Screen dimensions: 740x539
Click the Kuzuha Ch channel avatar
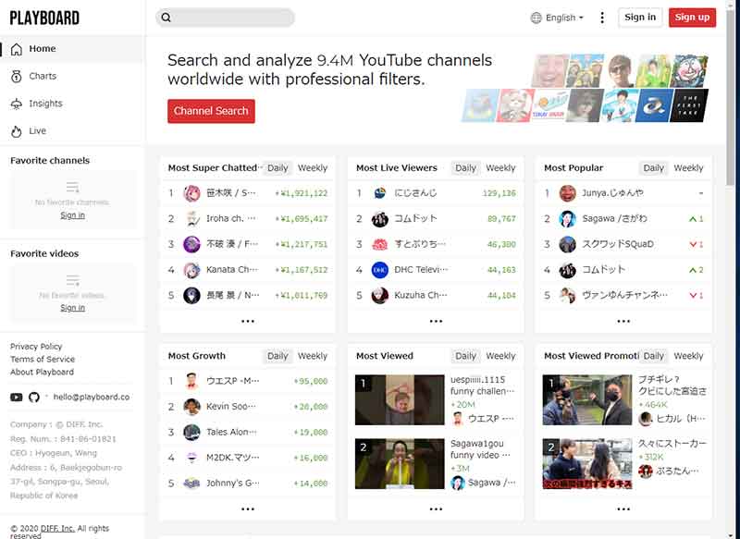coord(380,295)
